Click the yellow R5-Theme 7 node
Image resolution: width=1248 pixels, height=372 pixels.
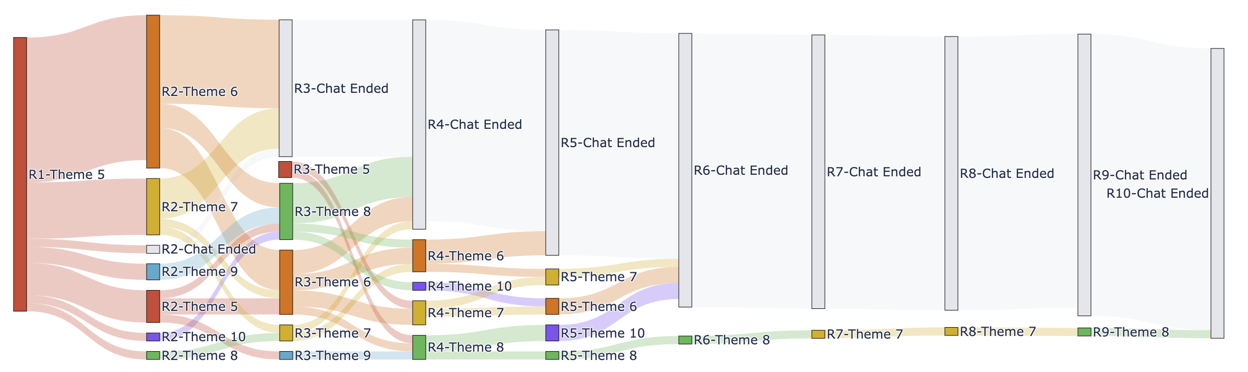552,277
